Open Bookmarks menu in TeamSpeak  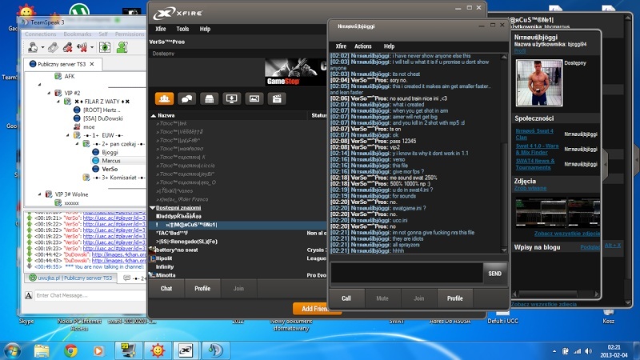tap(77, 34)
